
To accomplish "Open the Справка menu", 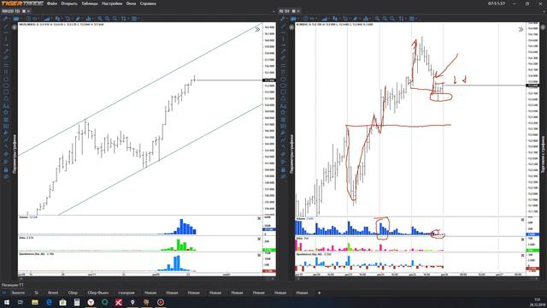I will tap(148, 3).
